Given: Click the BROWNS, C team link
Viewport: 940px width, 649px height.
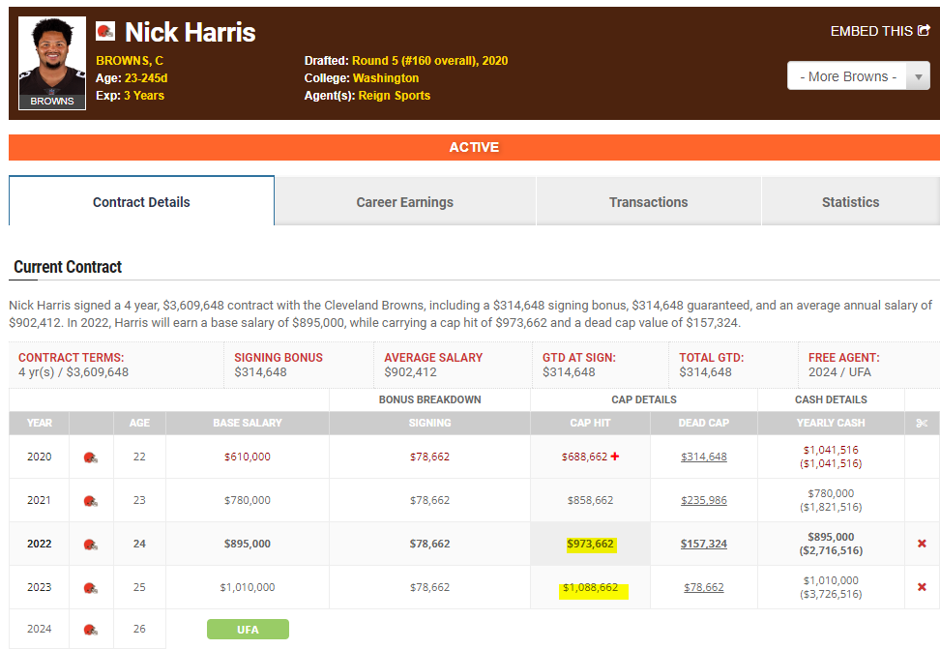Looking at the screenshot, I should click(130, 61).
